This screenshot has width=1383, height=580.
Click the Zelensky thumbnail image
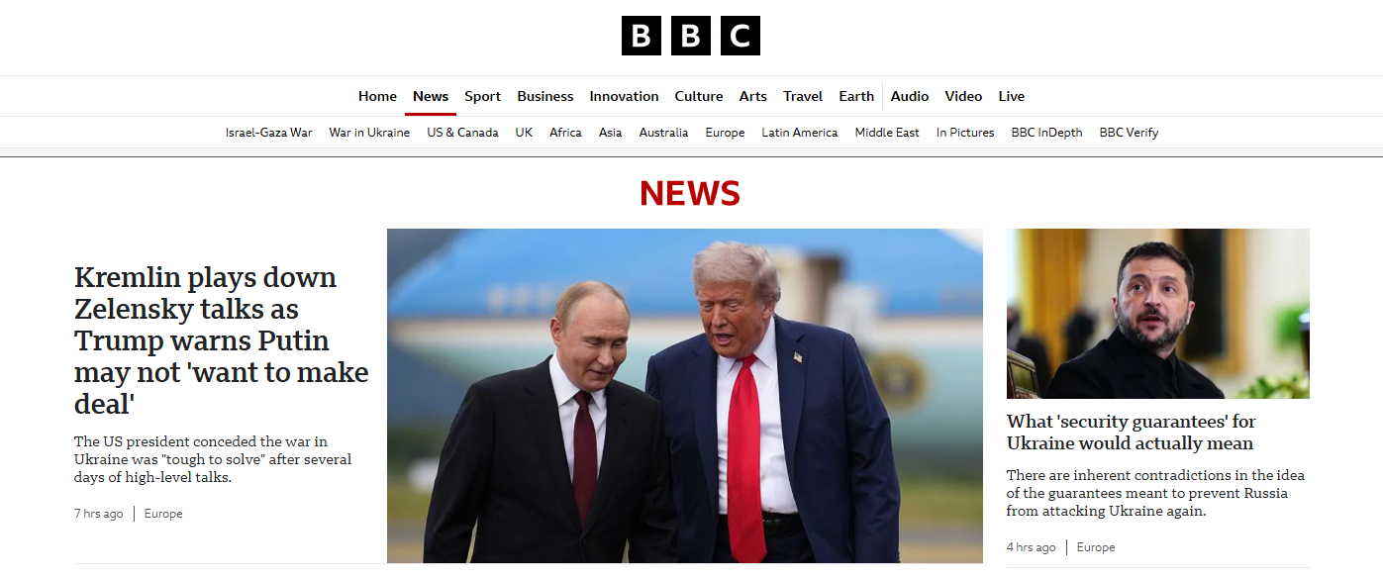(1158, 314)
